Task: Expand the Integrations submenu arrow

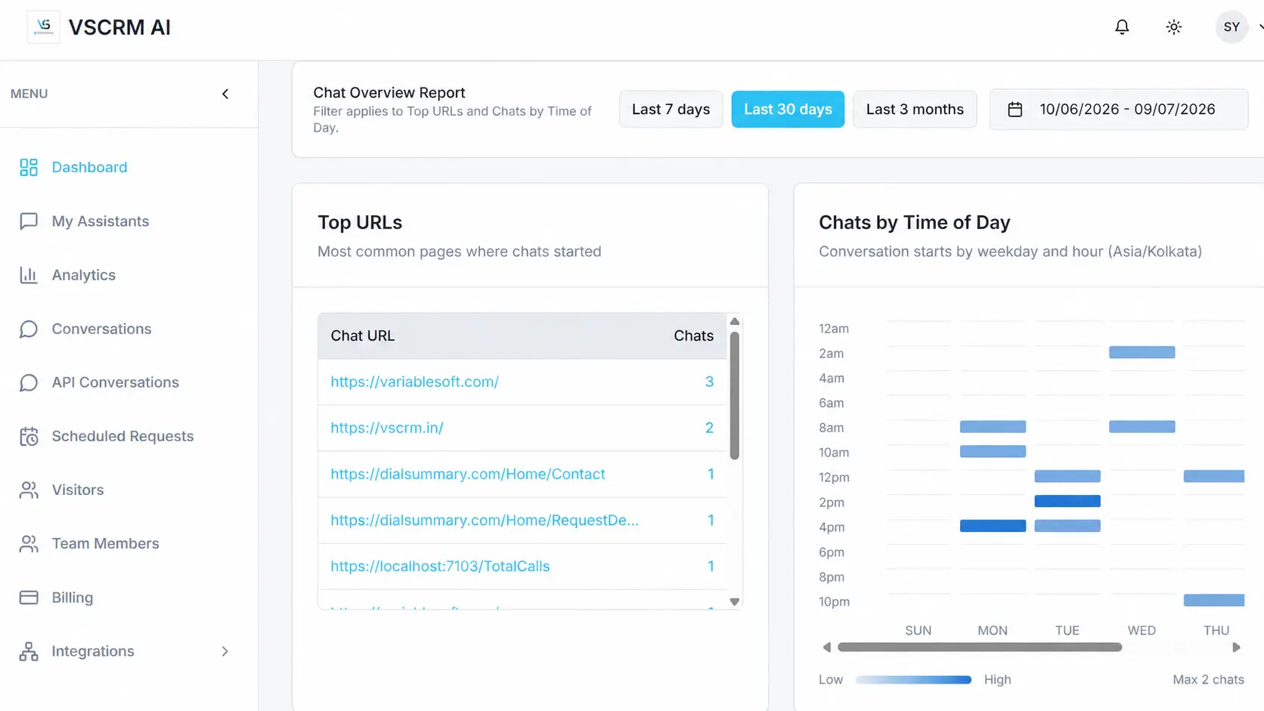Action: click(x=225, y=651)
